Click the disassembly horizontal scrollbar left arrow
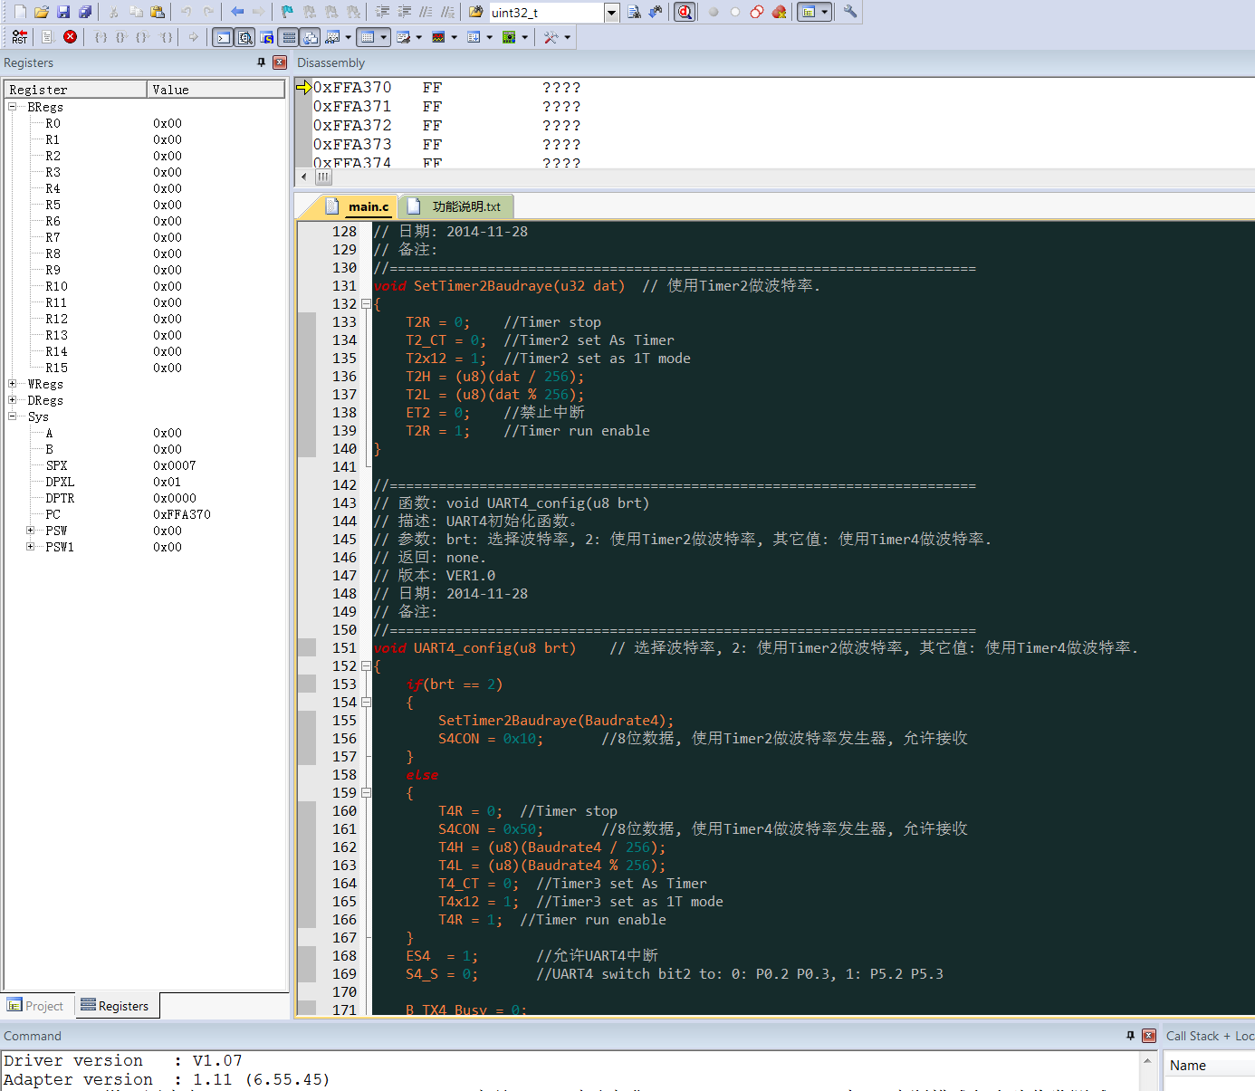 (303, 177)
